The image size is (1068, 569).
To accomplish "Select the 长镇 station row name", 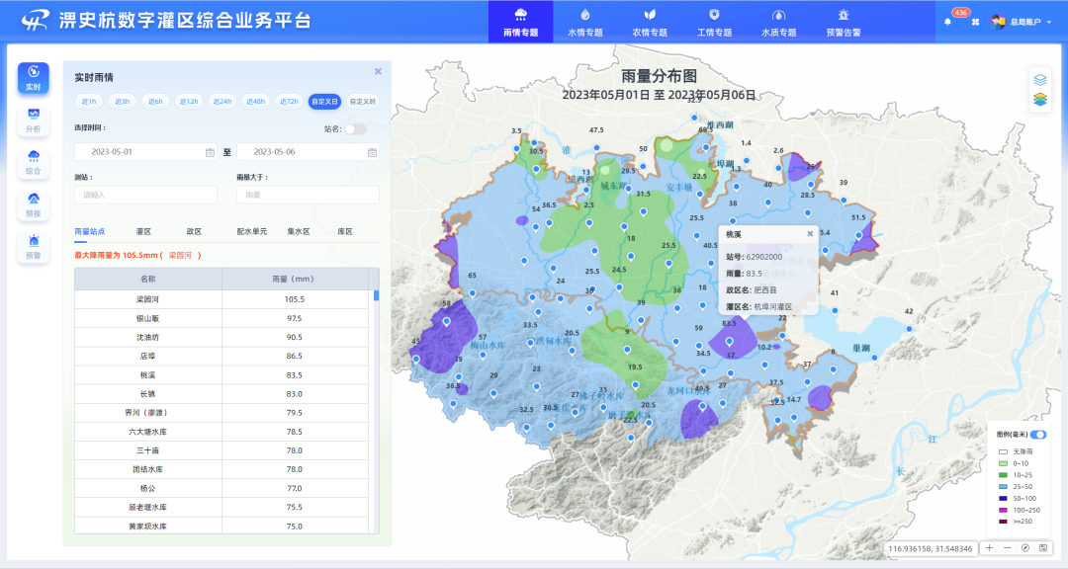I will coord(147,394).
